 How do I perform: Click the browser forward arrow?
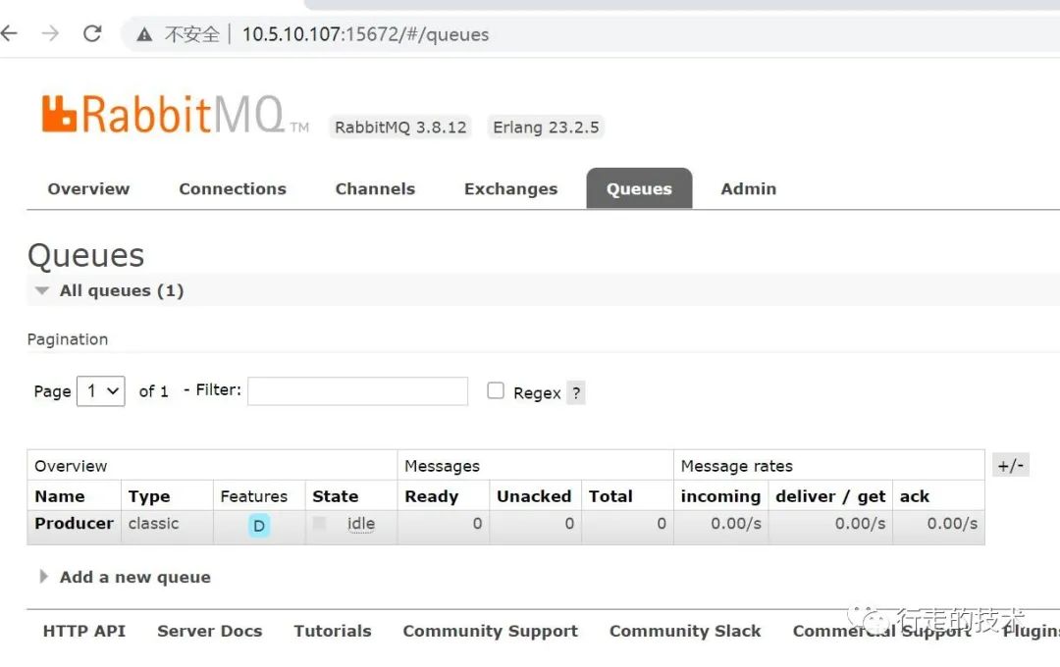(x=50, y=32)
